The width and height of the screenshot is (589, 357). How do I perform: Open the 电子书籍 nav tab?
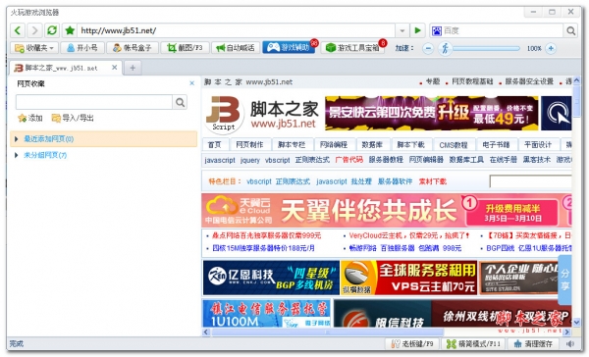[x=496, y=144]
